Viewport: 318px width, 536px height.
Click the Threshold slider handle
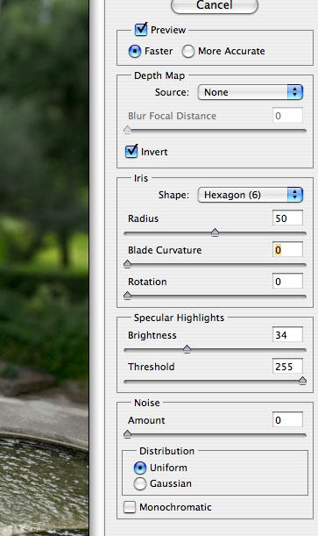[302, 381]
